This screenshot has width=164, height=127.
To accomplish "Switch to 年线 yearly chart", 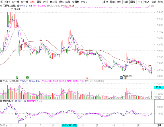I will point(68,2).
